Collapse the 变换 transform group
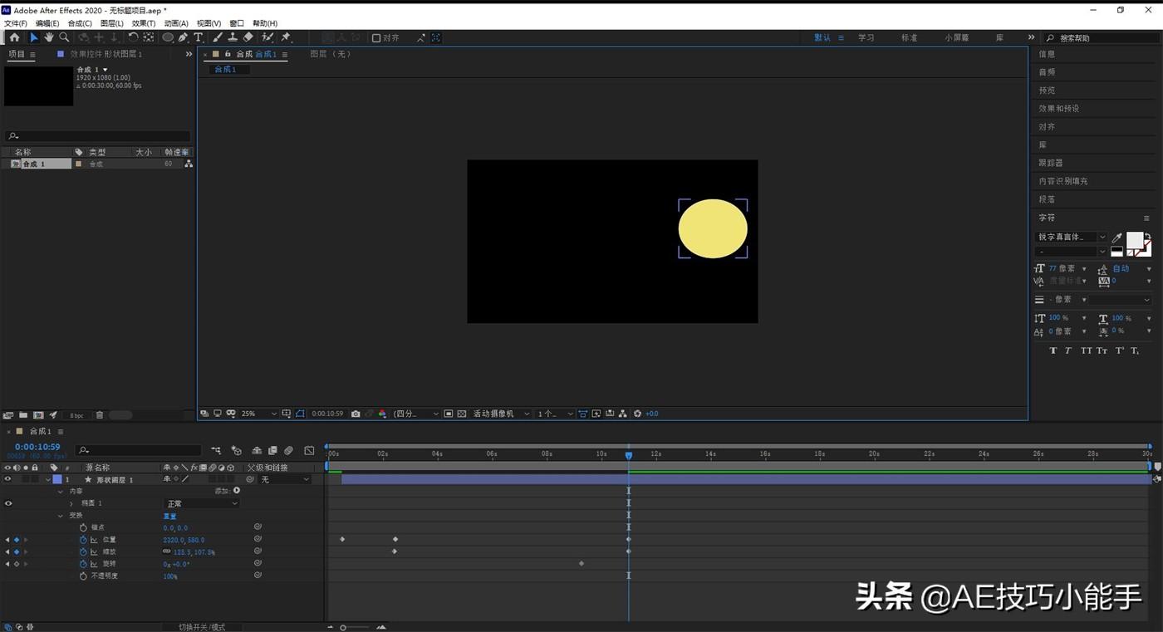Viewport: 1163px width, 632px height. 61,516
